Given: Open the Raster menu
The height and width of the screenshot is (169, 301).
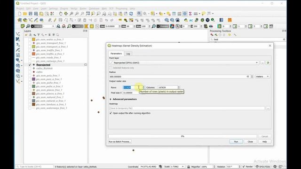Looking at the screenshot, I should (x=83, y=8).
